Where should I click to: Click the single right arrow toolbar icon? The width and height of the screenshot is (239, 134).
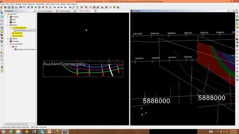62,7
